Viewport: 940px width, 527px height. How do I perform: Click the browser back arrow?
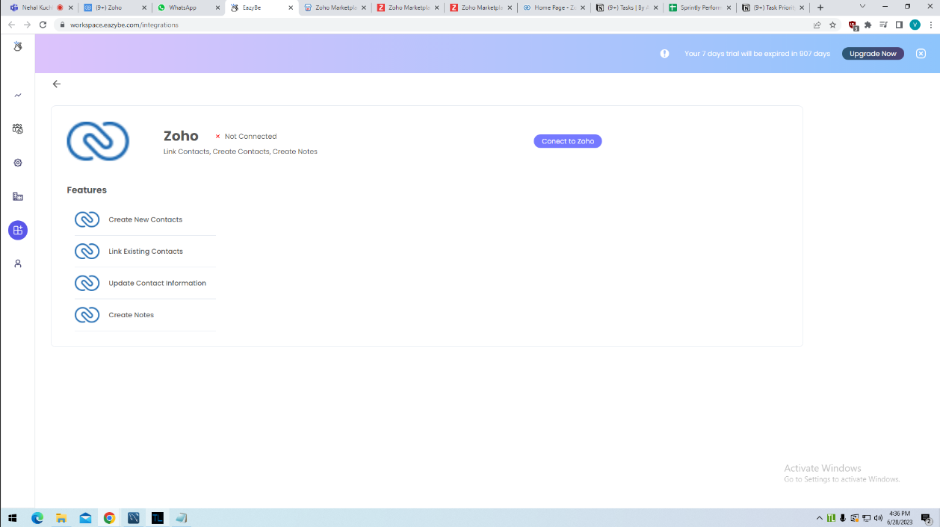11,25
